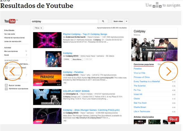Open COLDPLAY BEST SONGS video title

tap(76, 91)
